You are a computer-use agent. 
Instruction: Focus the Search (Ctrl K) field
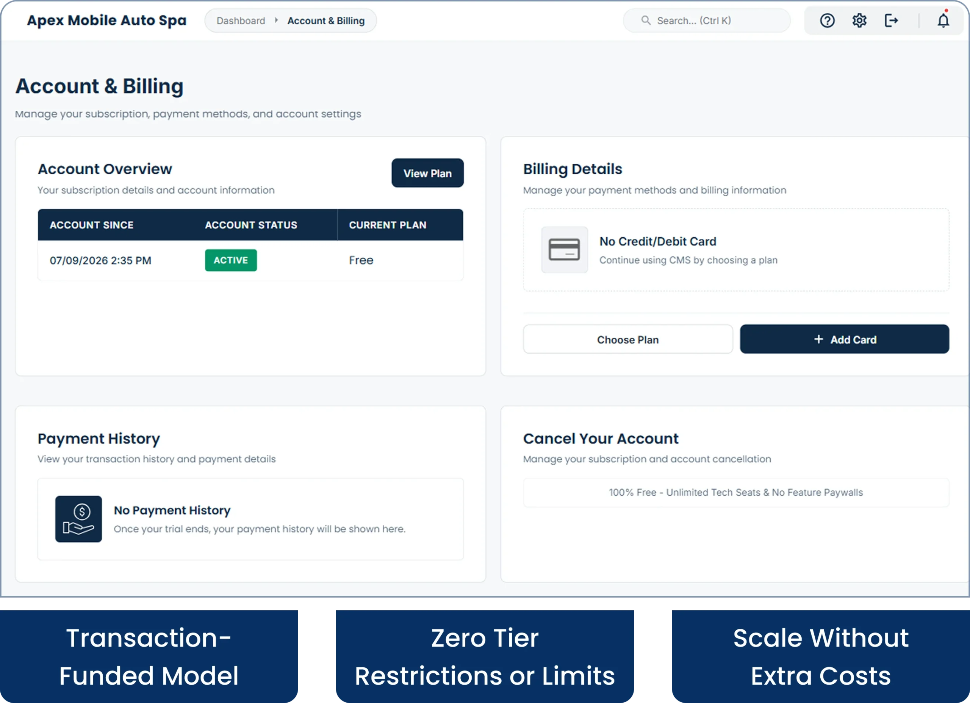707,20
